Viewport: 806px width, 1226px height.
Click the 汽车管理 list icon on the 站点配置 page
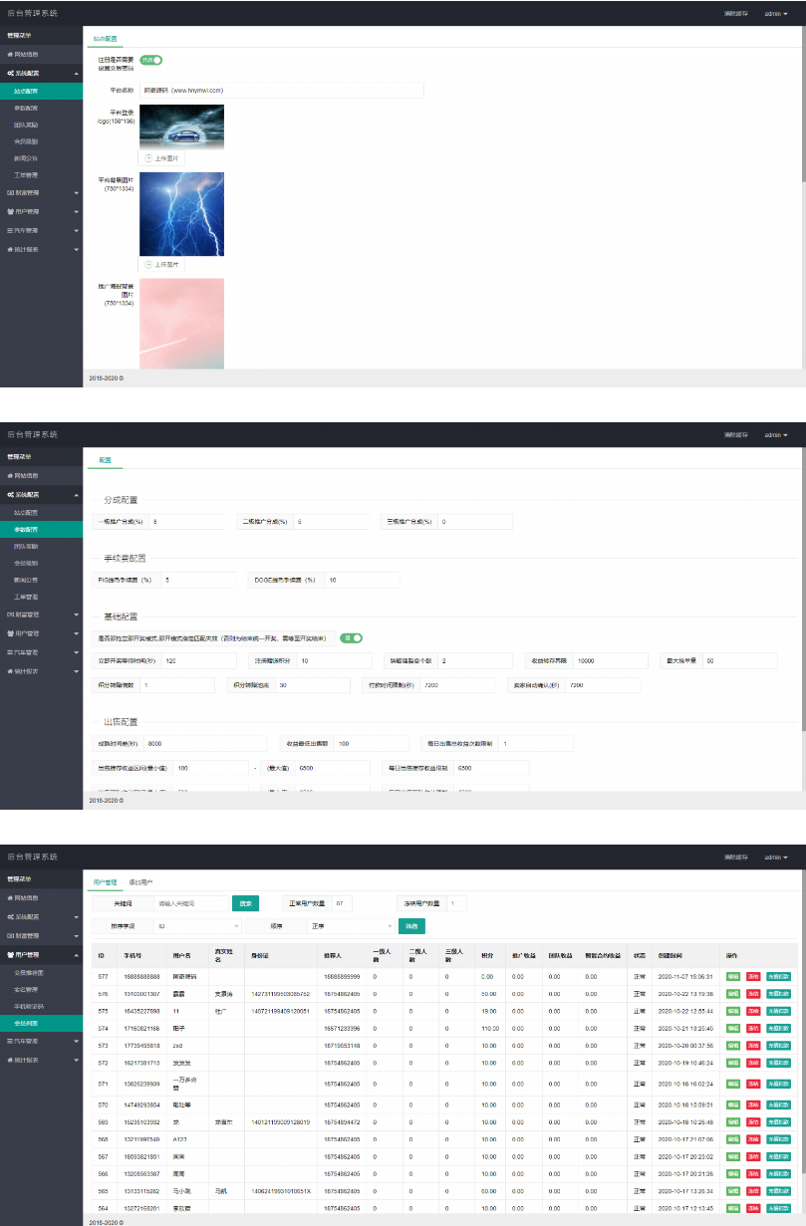click(10, 230)
